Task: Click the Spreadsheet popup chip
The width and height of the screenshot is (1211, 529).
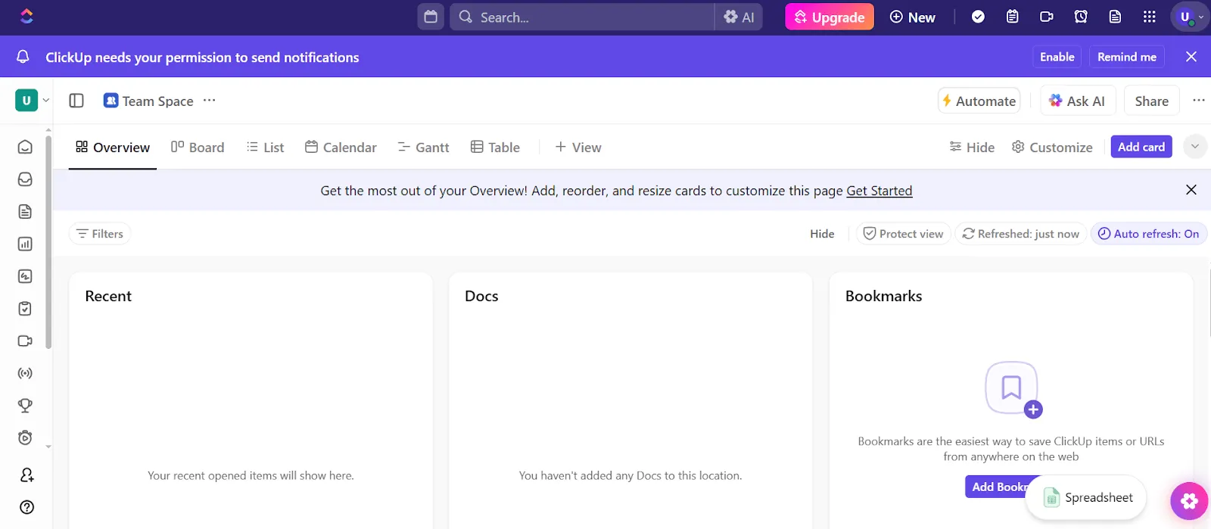Action: pyautogui.click(x=1086, y=497)
